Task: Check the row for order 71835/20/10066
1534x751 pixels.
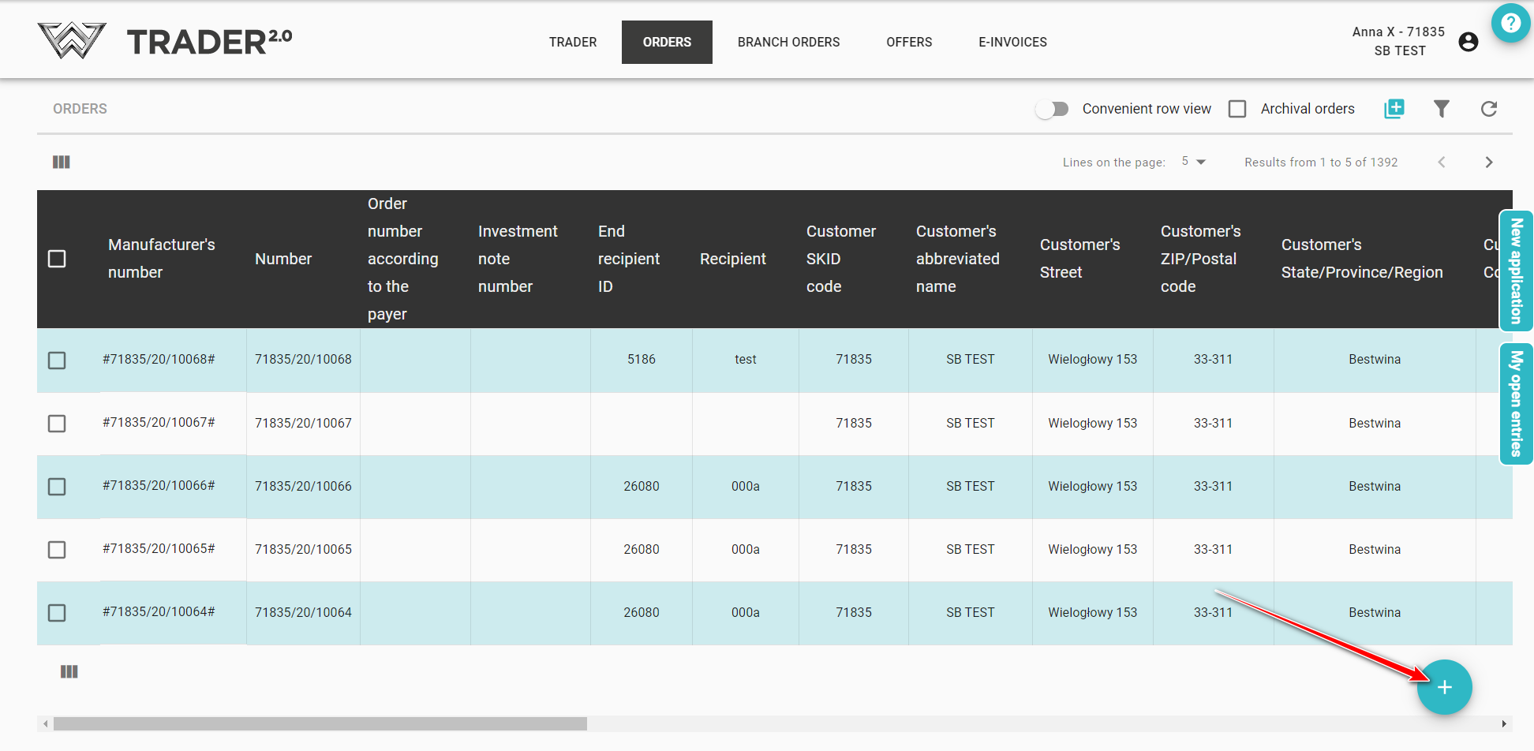Action: pos(57,487)
